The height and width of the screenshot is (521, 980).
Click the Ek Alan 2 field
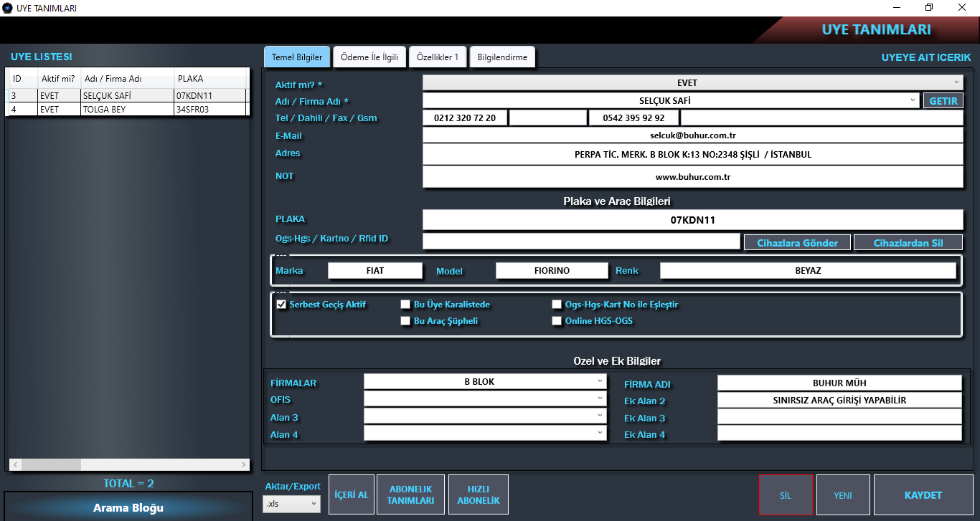pyautogui.click(x=839, y=400)
